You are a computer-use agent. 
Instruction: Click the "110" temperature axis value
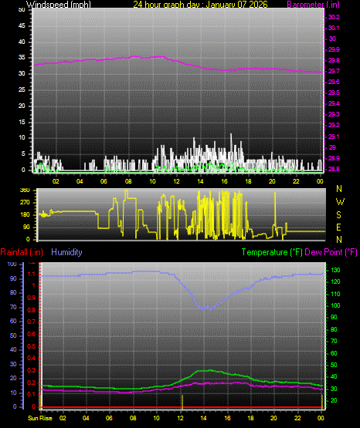click(x=335, y=294)
